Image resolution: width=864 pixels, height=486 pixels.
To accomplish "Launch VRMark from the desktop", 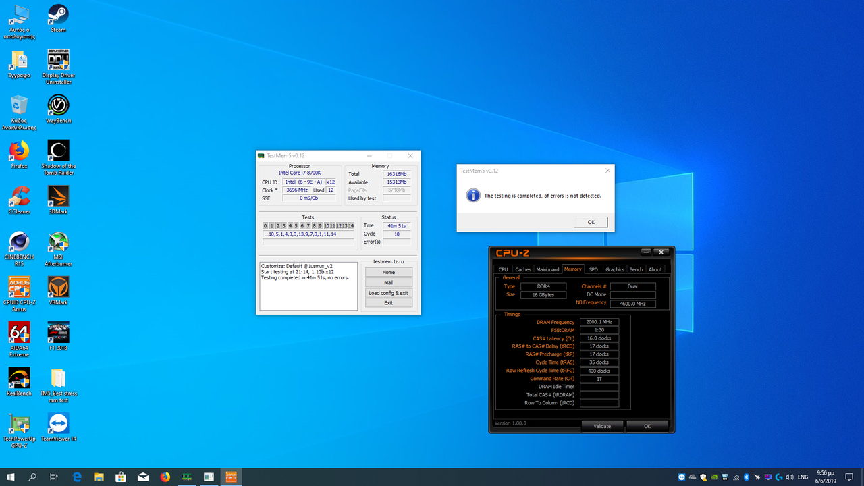I will point(58,291).
